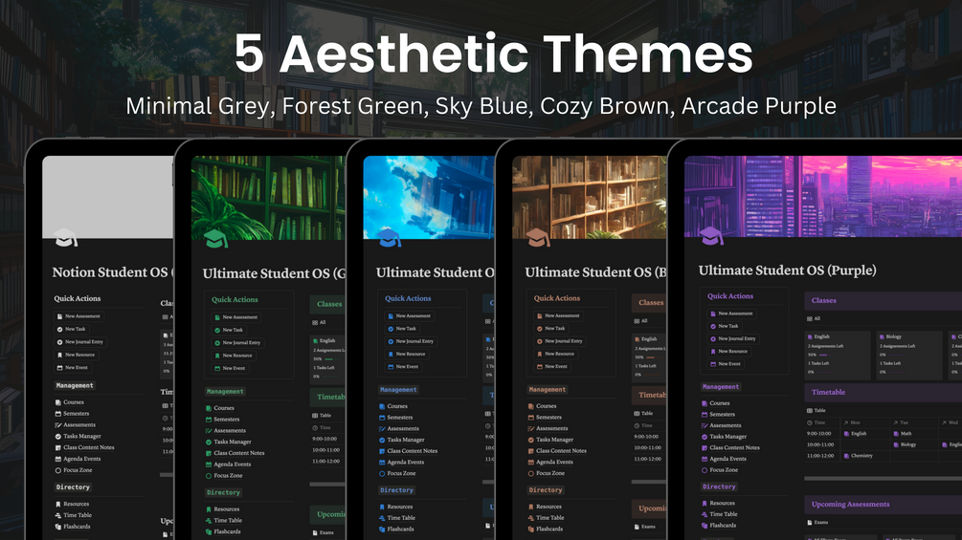
Task: Click Tasks Manager icon in purple theme
Action: 705,437
